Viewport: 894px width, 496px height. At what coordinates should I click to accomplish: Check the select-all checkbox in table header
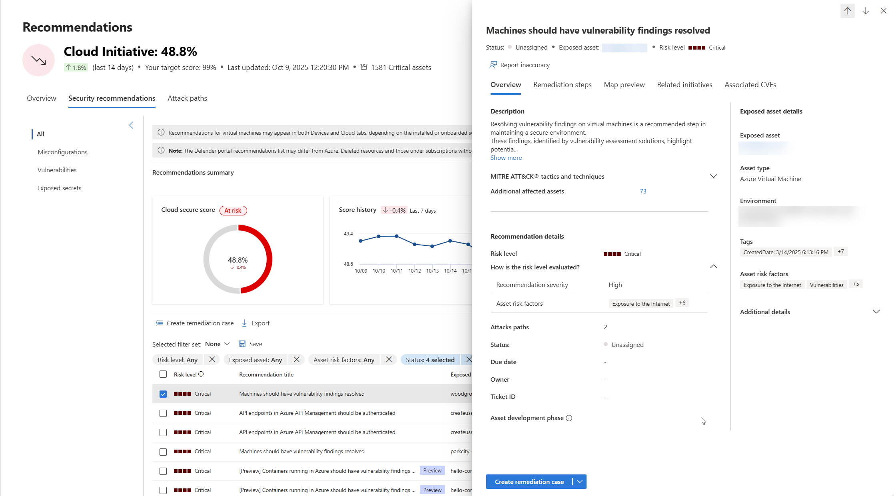click(x=163, y=374)
